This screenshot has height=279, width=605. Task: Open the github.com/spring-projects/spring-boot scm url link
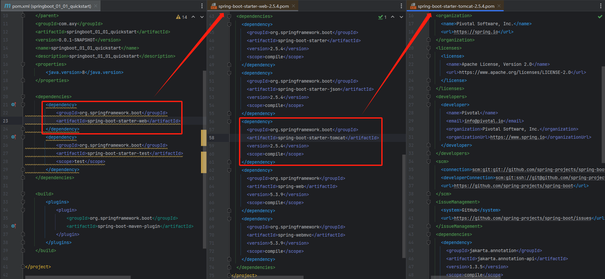(514, 186)
